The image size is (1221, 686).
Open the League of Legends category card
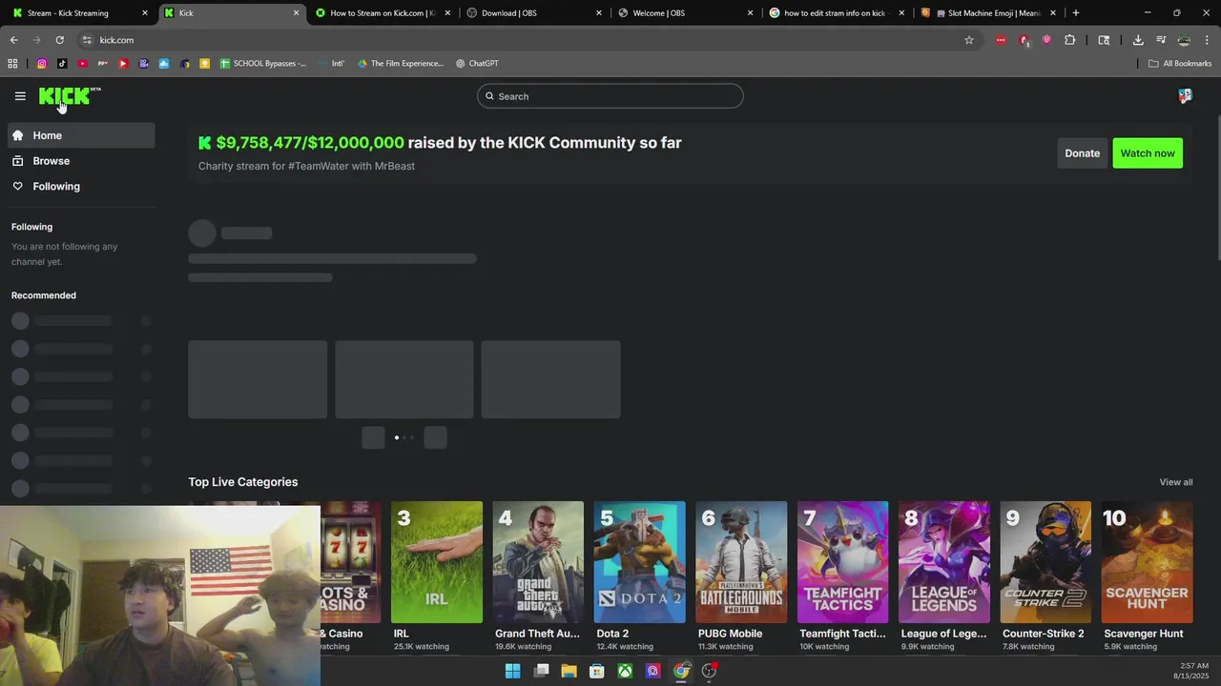pos(944,577)
